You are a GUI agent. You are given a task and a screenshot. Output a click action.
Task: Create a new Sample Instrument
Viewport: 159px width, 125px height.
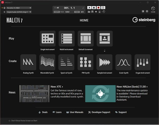(x=104, y=62)
